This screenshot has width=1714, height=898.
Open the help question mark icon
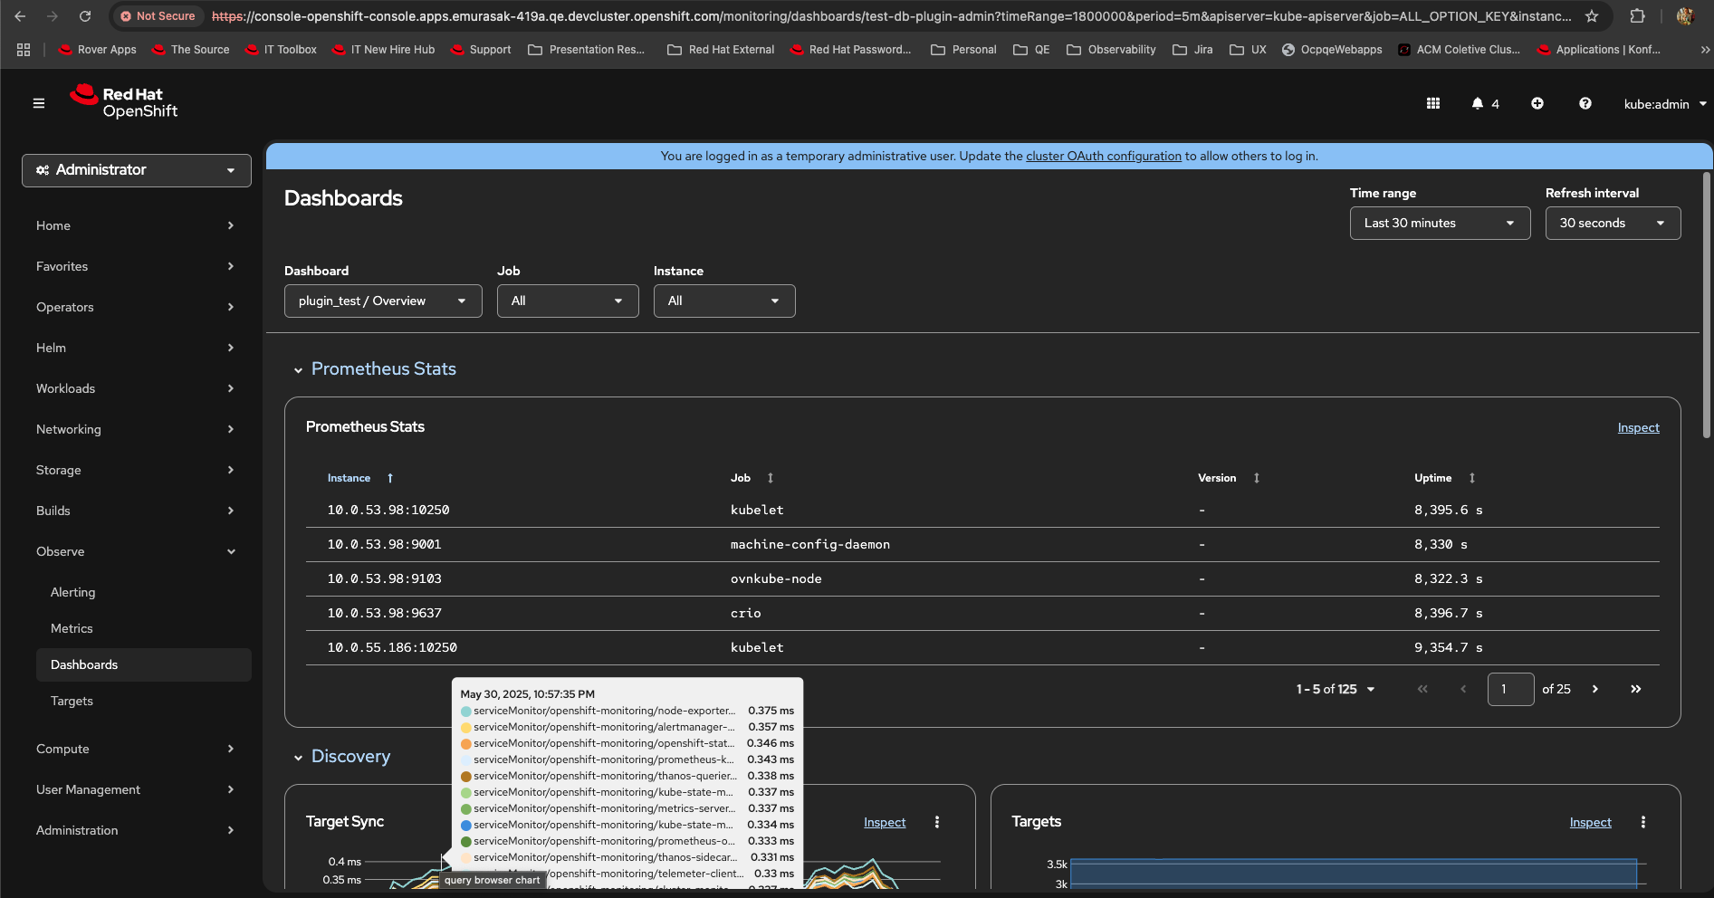pos(1585,104)
